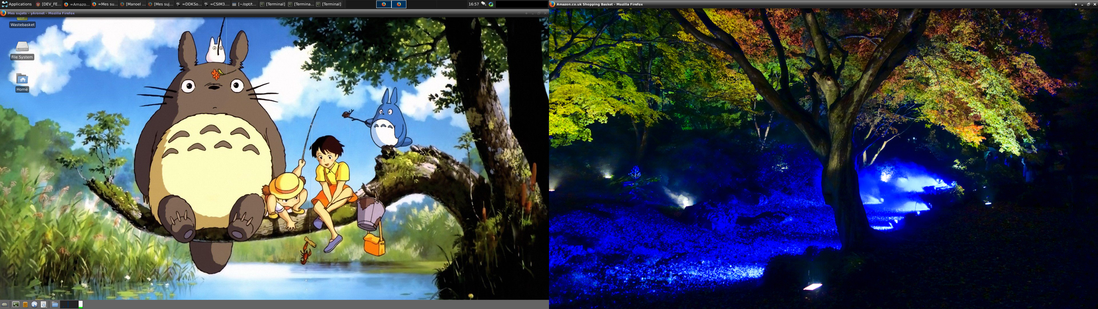1098x309 pixels.
Task: Click the Show Desktop panel icon
Action: 5,304
